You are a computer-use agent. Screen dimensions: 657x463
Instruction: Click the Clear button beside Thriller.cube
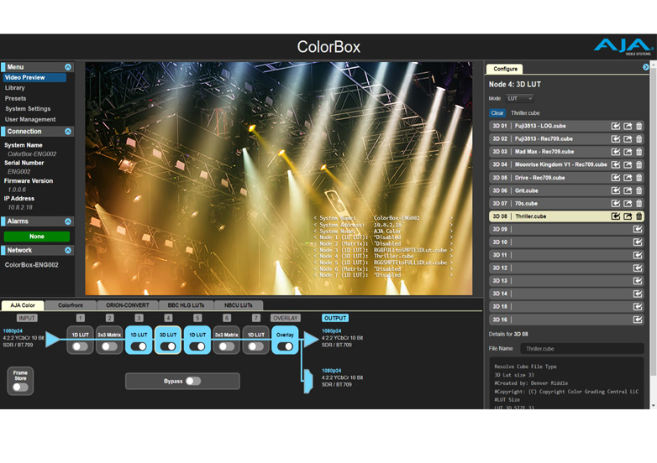tap(497, 113)
